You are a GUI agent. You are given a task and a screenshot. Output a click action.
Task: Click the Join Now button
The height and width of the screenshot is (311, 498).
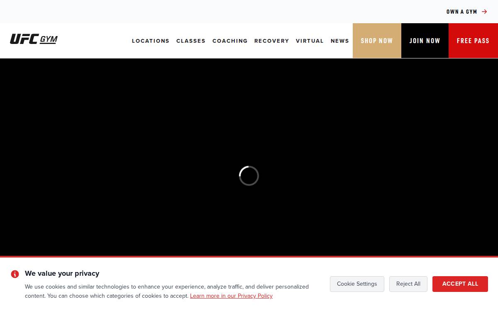425,41
